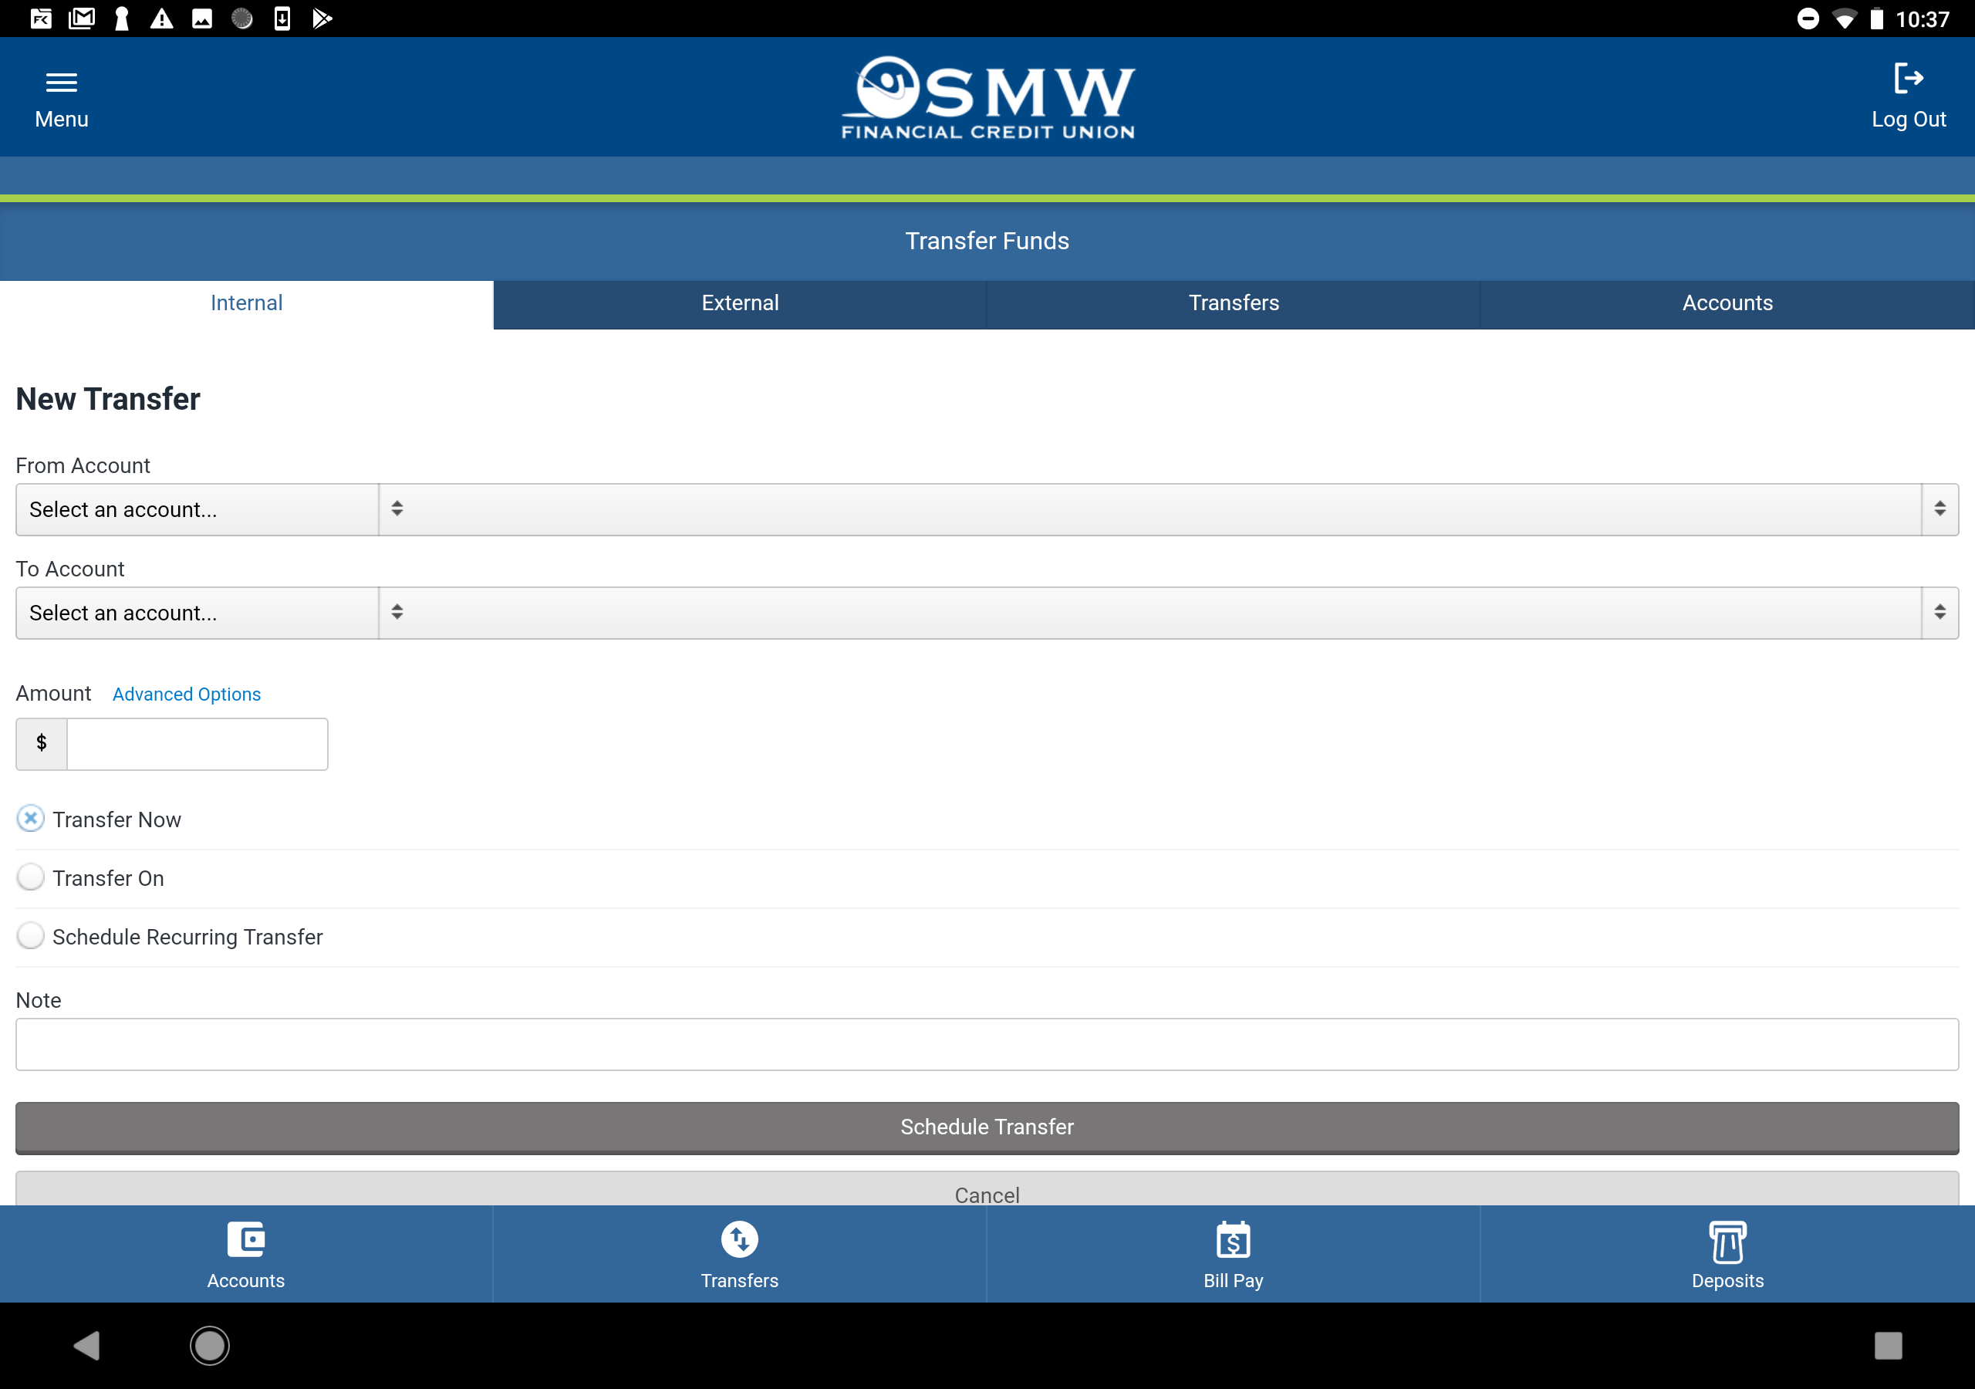Switch to the Internal tab
Screen dimensions: 1975x1389
(247, 304)
